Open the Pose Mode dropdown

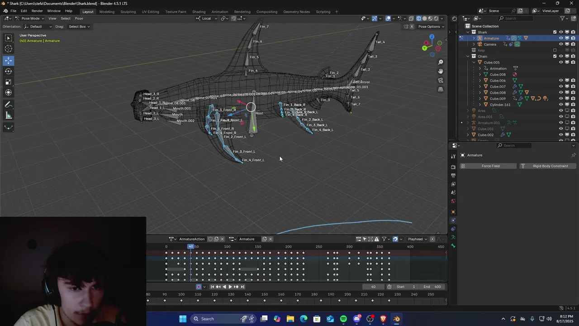29,18
